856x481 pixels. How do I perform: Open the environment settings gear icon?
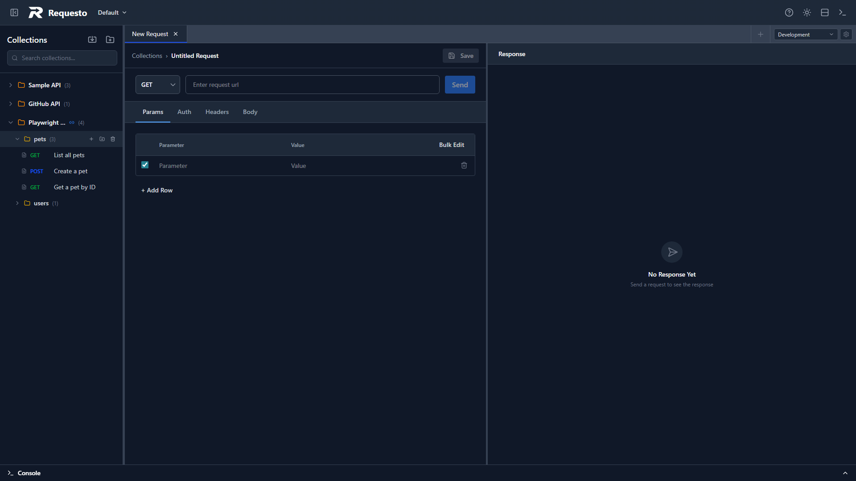tap(846, 34)
